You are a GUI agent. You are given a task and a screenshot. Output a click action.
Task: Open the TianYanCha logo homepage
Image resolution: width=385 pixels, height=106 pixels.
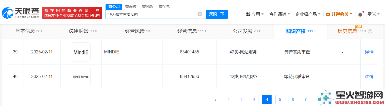21,13
